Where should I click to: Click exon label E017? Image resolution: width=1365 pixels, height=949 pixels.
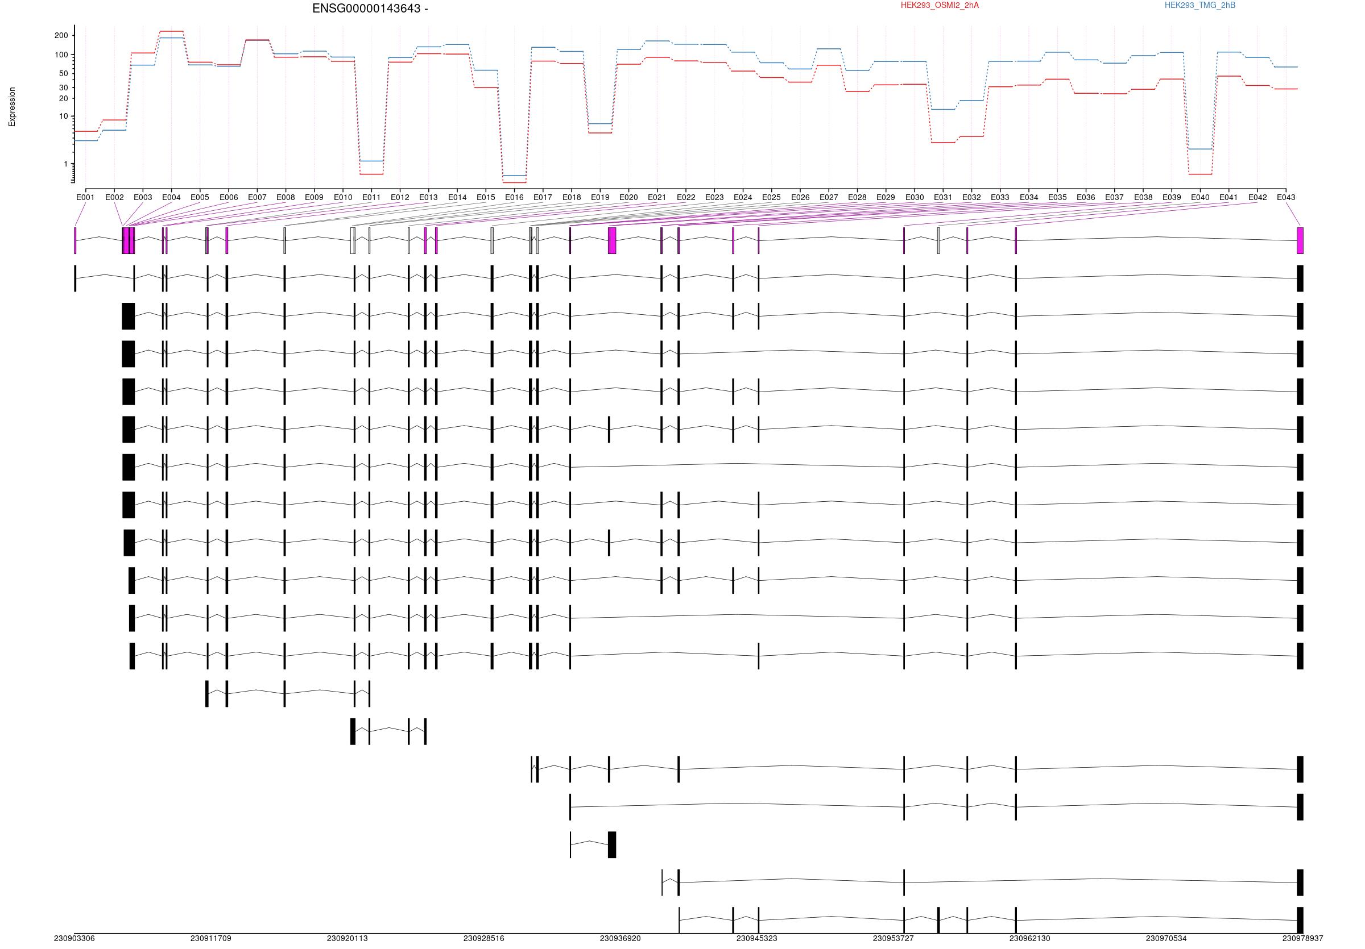coord(543,197)
